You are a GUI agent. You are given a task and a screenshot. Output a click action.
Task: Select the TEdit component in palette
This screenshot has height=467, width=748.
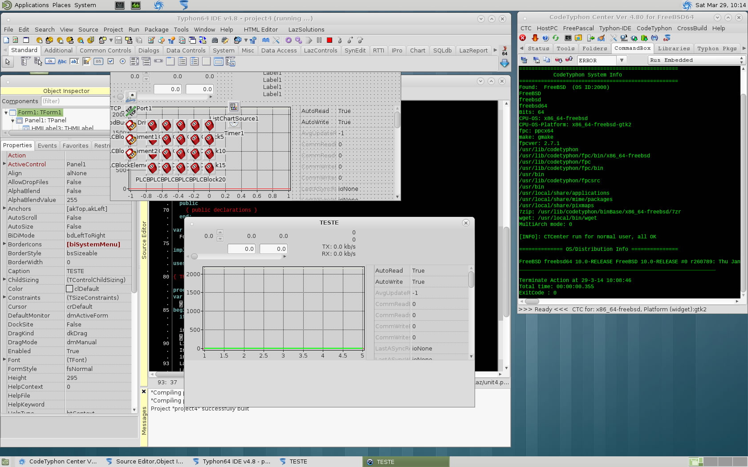tap(74, 61)
